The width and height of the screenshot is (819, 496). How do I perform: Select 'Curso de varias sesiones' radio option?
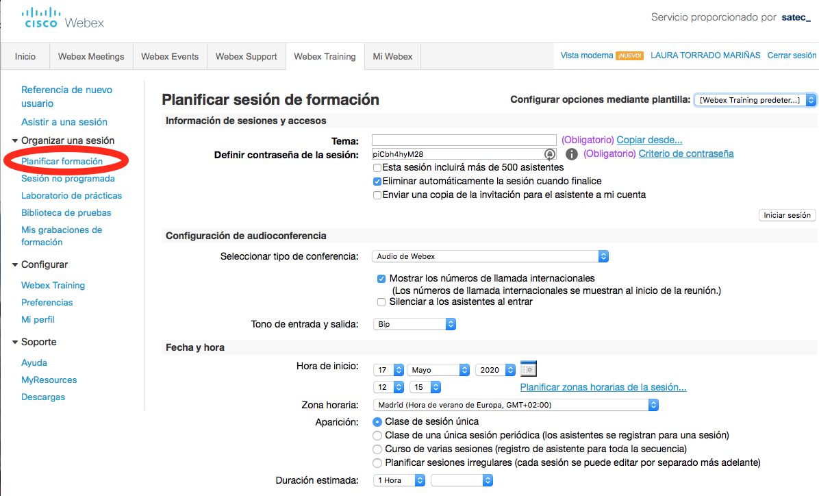coord(377,449)
